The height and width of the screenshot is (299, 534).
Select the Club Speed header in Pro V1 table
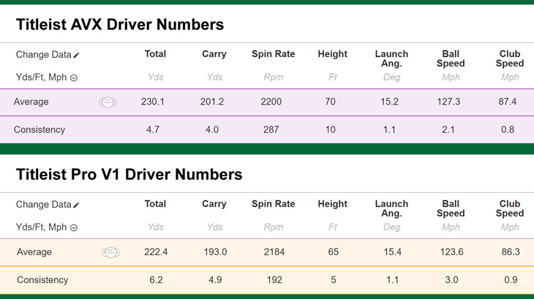coord(510,208)
